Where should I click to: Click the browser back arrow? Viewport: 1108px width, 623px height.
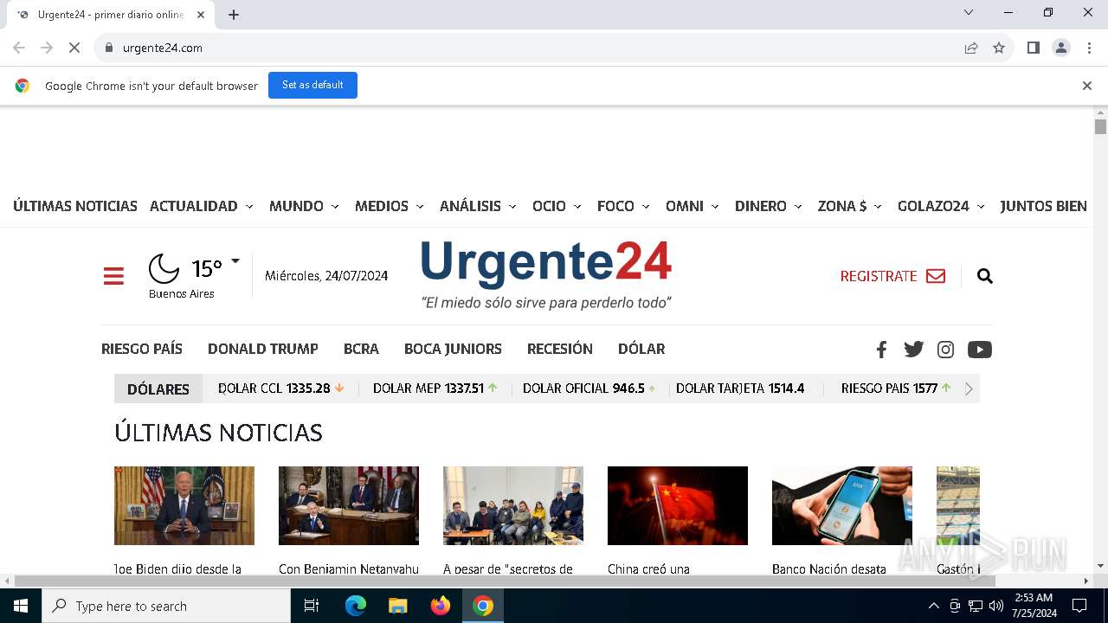coord(19,48)
